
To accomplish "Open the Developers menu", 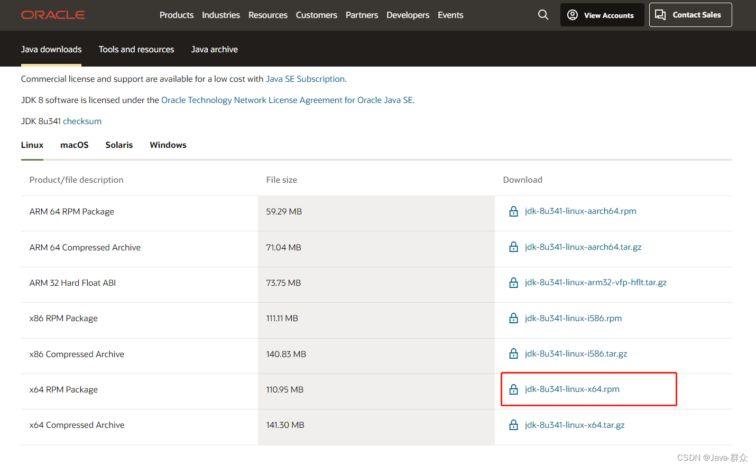I will 408,15.
